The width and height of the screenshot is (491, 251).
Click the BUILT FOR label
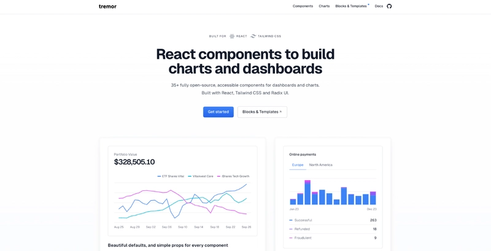click(218, 36)
